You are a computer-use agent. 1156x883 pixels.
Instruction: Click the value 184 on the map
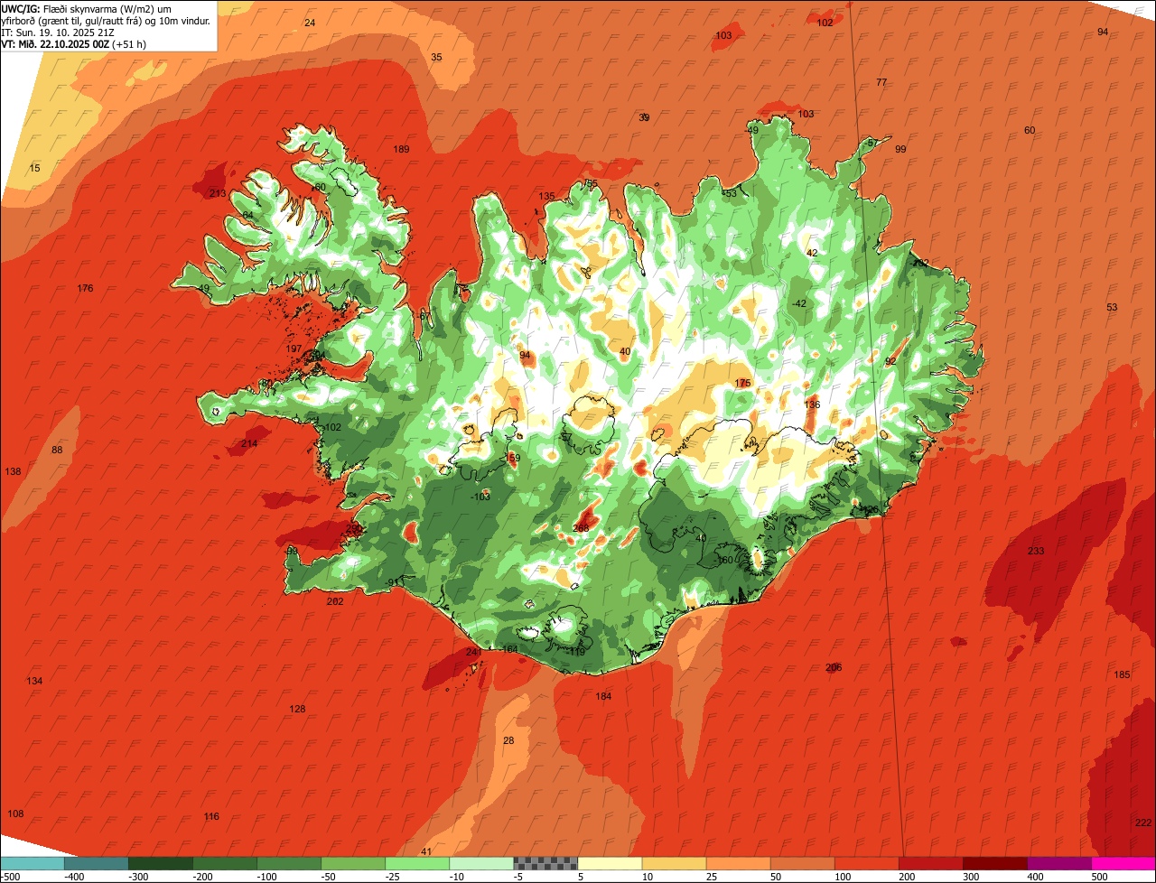(x=603, y=696)
